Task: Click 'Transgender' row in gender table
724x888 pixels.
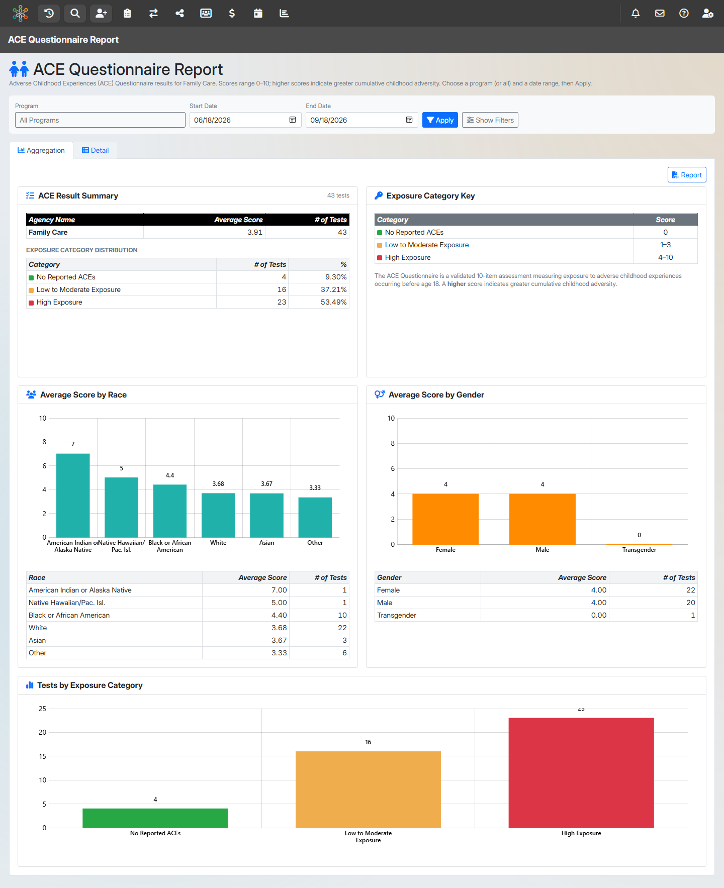Action: [x=536, y=615]
